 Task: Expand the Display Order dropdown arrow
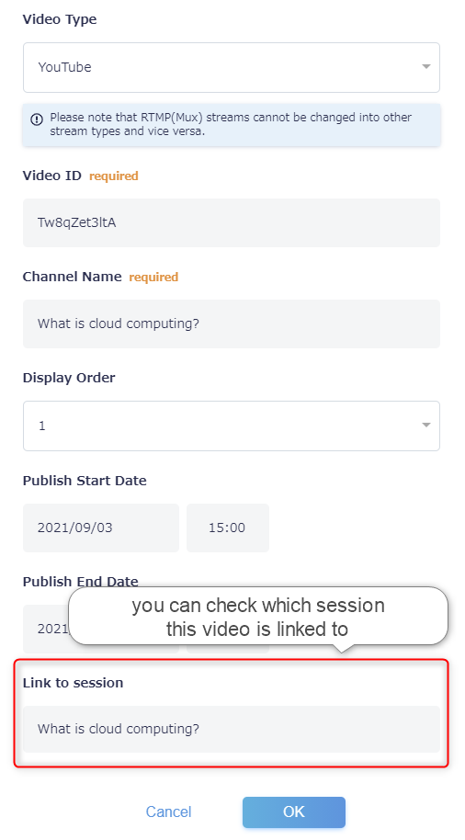pos(425,426)
